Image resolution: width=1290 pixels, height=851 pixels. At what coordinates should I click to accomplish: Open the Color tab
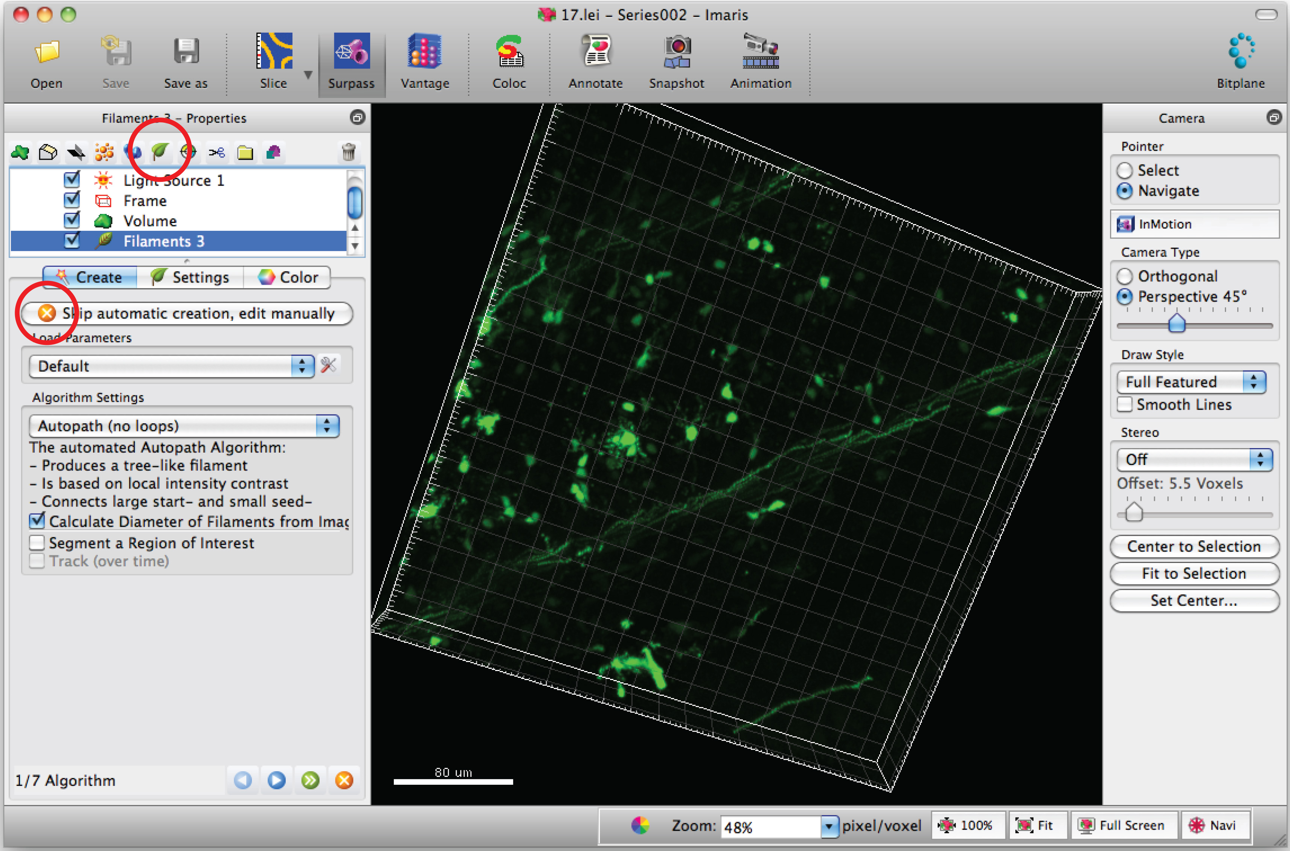pyautogui.click(x=288, y=278)
